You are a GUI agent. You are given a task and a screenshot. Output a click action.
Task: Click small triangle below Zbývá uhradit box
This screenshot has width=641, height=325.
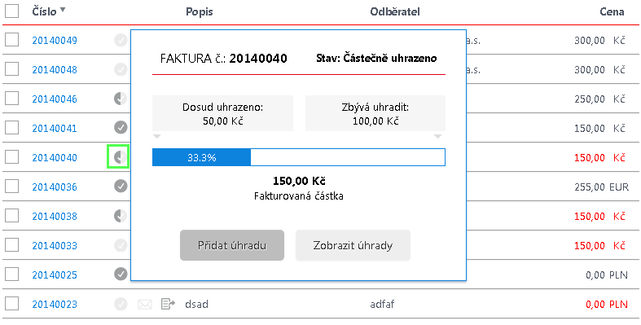coord(438,136)
